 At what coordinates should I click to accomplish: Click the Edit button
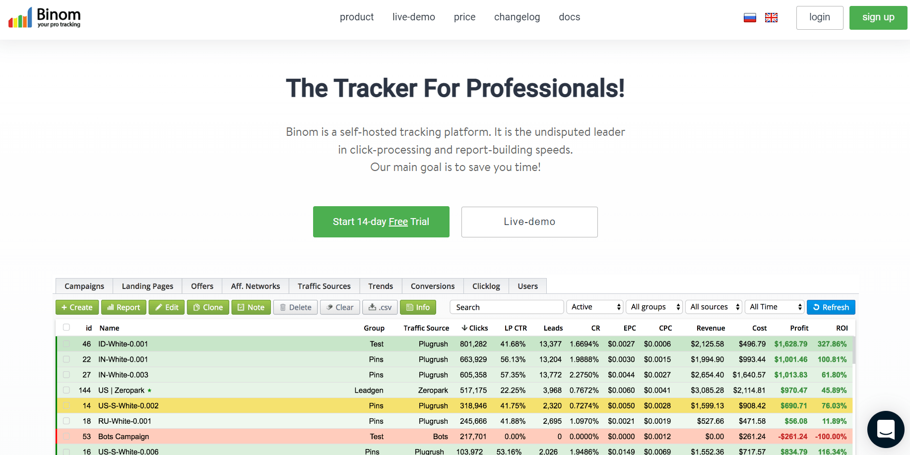(167, 307)
